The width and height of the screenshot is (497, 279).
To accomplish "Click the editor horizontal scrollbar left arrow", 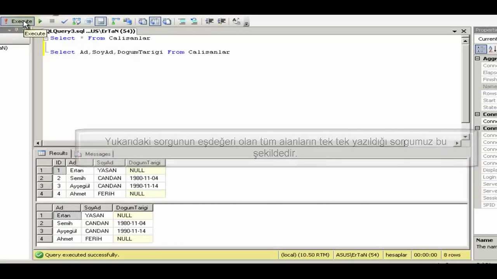I will click(x=38, y=143).
